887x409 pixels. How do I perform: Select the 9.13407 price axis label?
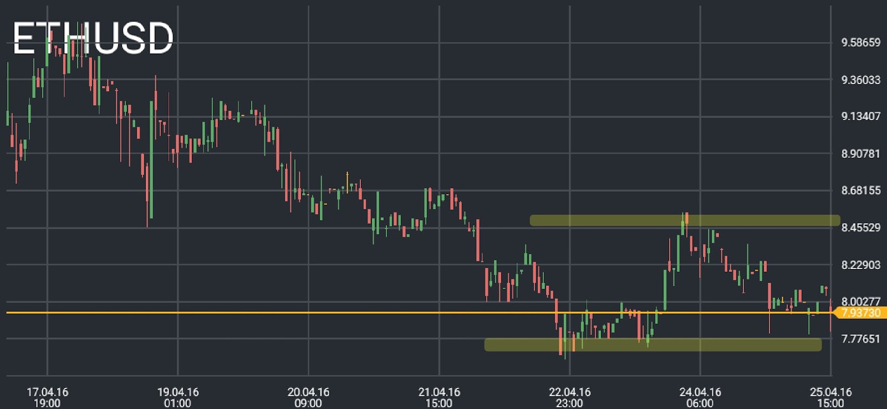click(x=860, y=116)
